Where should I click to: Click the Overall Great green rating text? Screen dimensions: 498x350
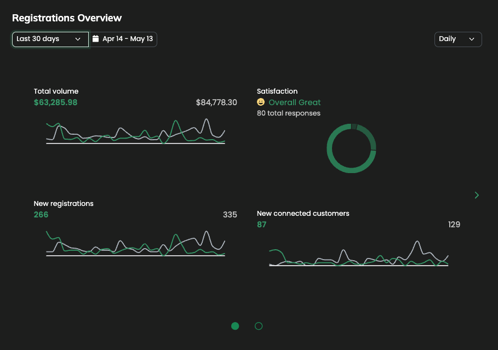294,102
